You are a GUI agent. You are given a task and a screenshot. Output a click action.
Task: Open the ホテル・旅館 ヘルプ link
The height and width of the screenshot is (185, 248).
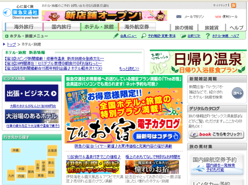[x=226, y=36]
